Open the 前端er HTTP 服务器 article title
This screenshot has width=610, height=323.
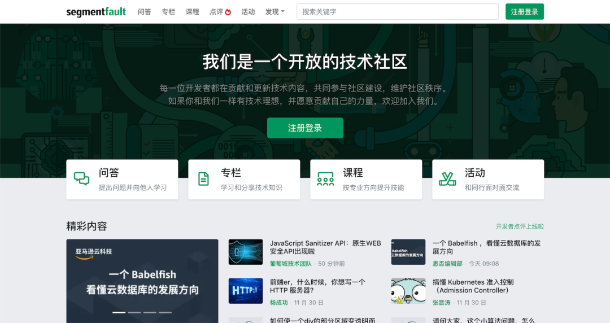tap(317, 286)
